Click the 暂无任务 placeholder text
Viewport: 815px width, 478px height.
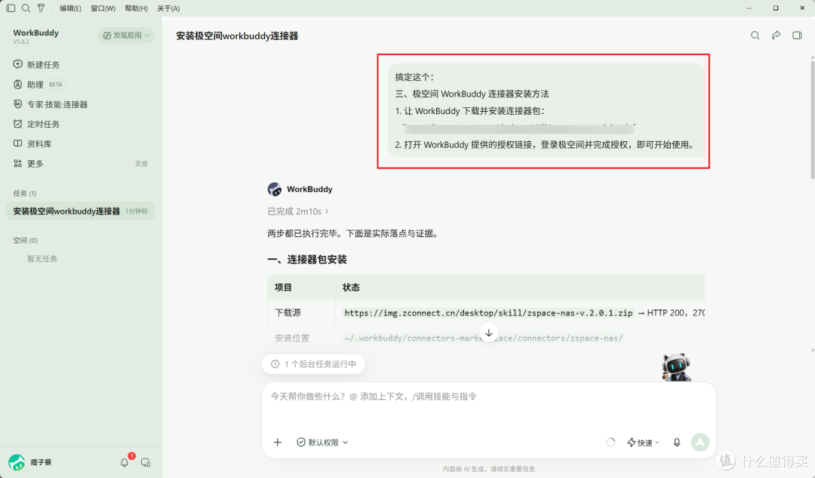coord(42,258)
